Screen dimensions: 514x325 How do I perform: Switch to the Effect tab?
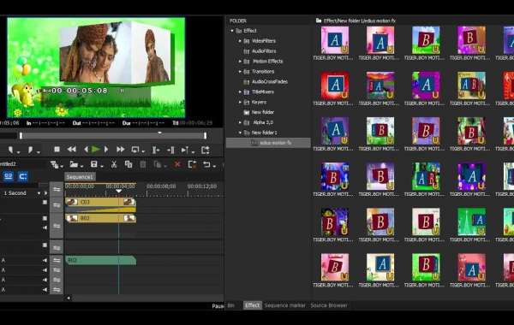[x=253, y=305]
